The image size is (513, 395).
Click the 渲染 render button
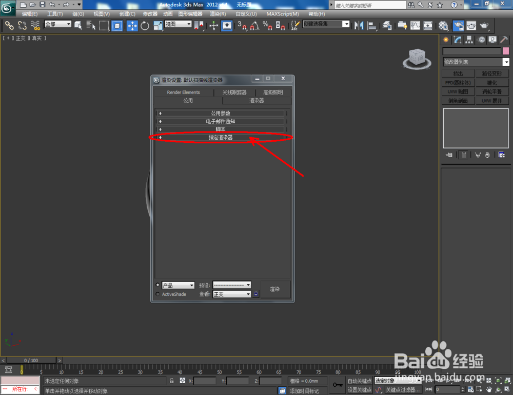(x=275, y=289)
